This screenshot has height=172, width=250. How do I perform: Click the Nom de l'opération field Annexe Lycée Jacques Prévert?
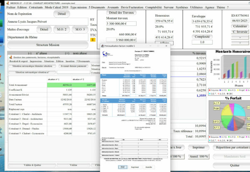[47, 22]
